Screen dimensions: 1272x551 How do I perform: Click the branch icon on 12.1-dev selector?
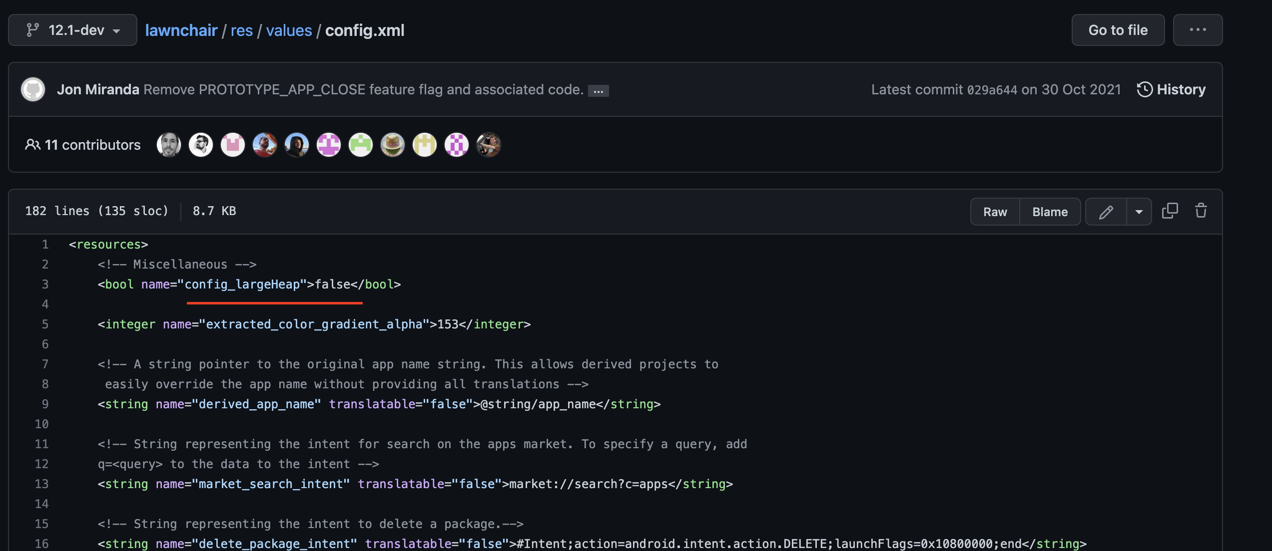[x=33, y=30]
